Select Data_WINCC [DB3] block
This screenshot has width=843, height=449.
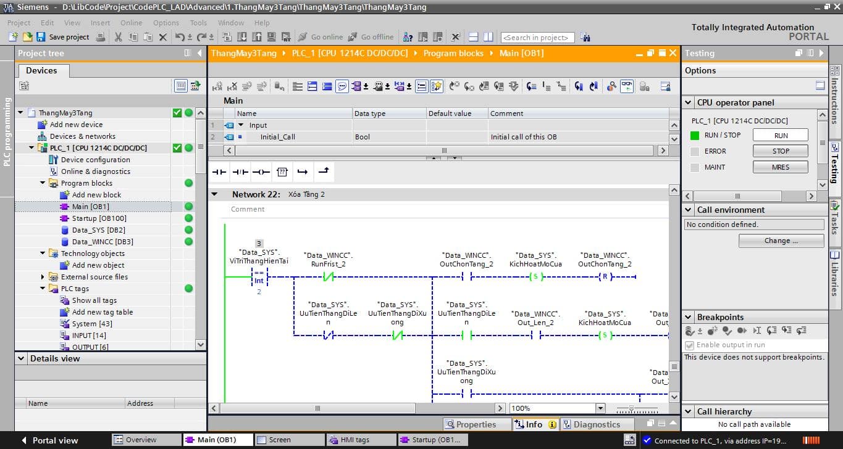[103, 242]
